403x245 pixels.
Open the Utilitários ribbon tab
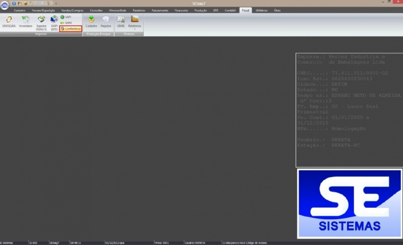[x=261, y=10]
